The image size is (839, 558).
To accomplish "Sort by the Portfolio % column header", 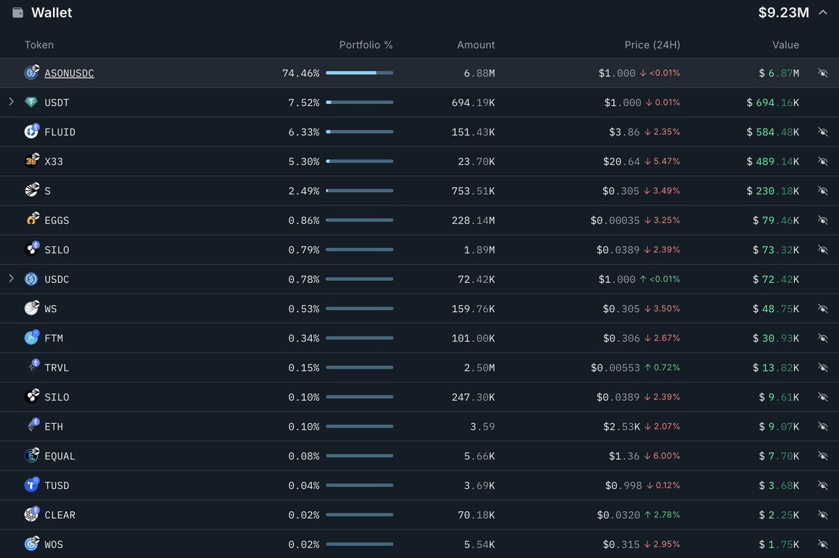I will 366,45.
